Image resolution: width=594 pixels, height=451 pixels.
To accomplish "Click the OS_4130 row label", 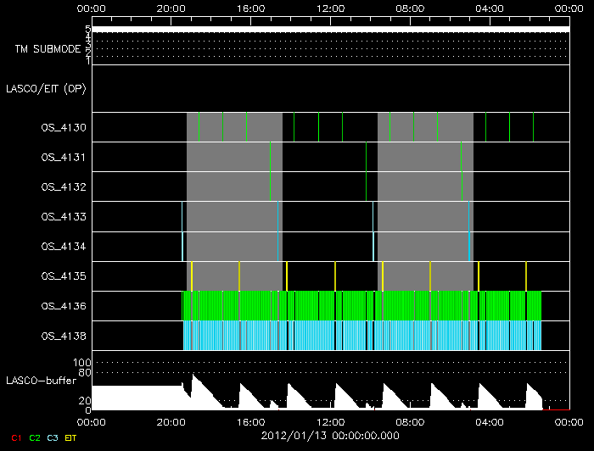I will [64, 128].
